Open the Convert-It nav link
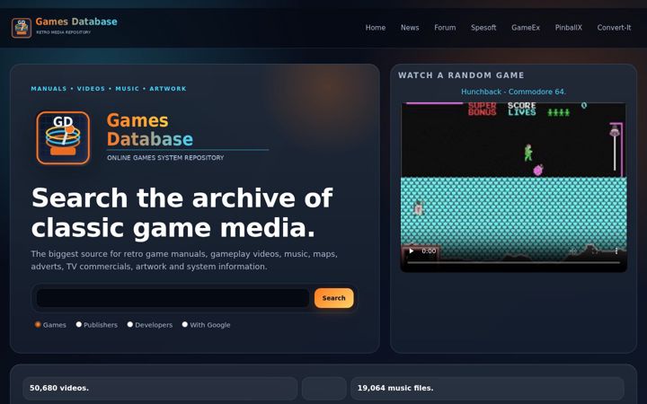This screenshot has width=647, height=404. (x=614, y=28)
